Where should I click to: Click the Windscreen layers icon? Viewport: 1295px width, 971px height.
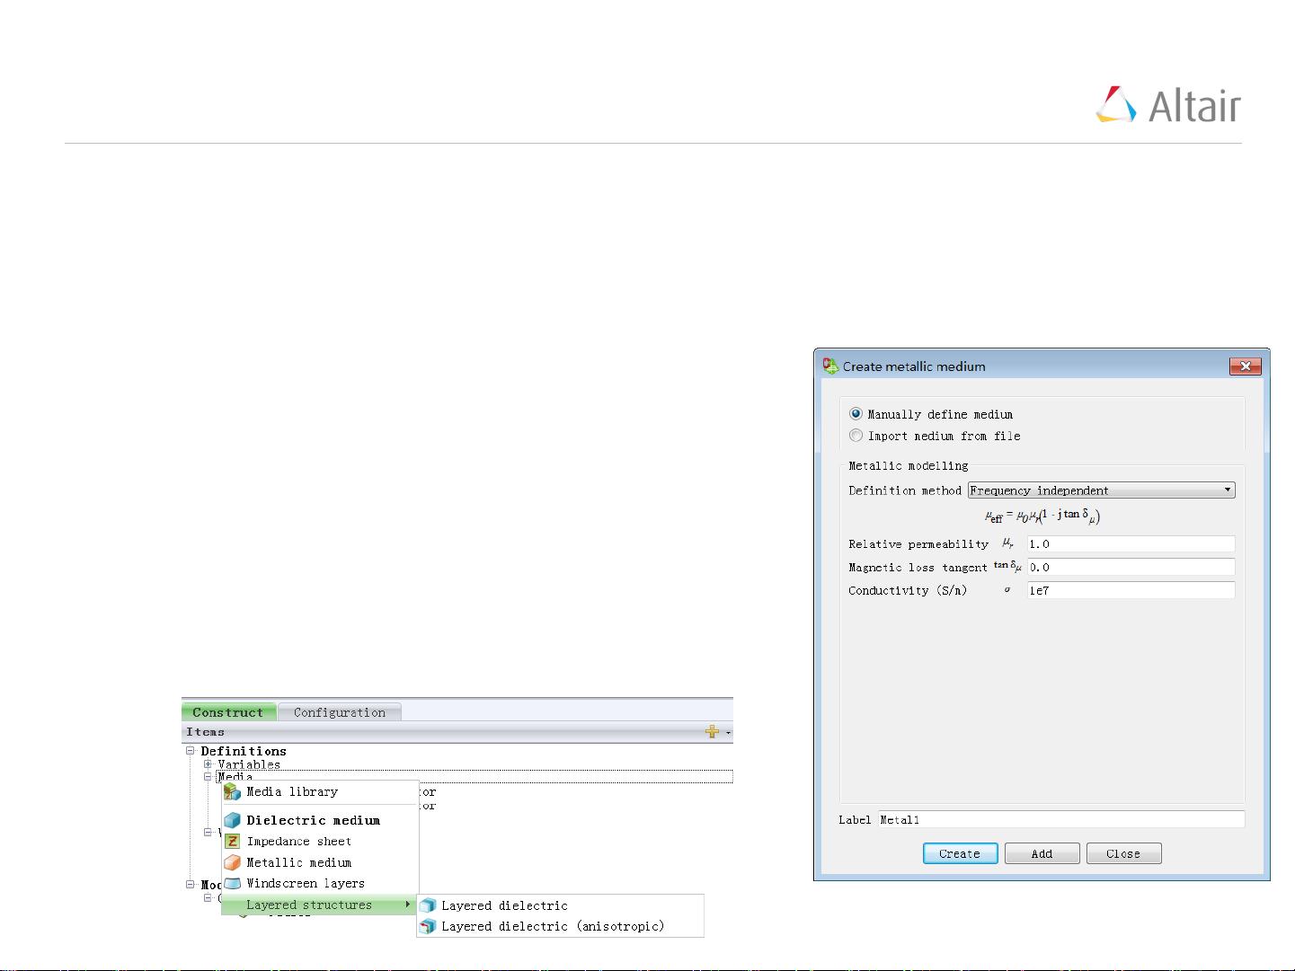[232, 884]
